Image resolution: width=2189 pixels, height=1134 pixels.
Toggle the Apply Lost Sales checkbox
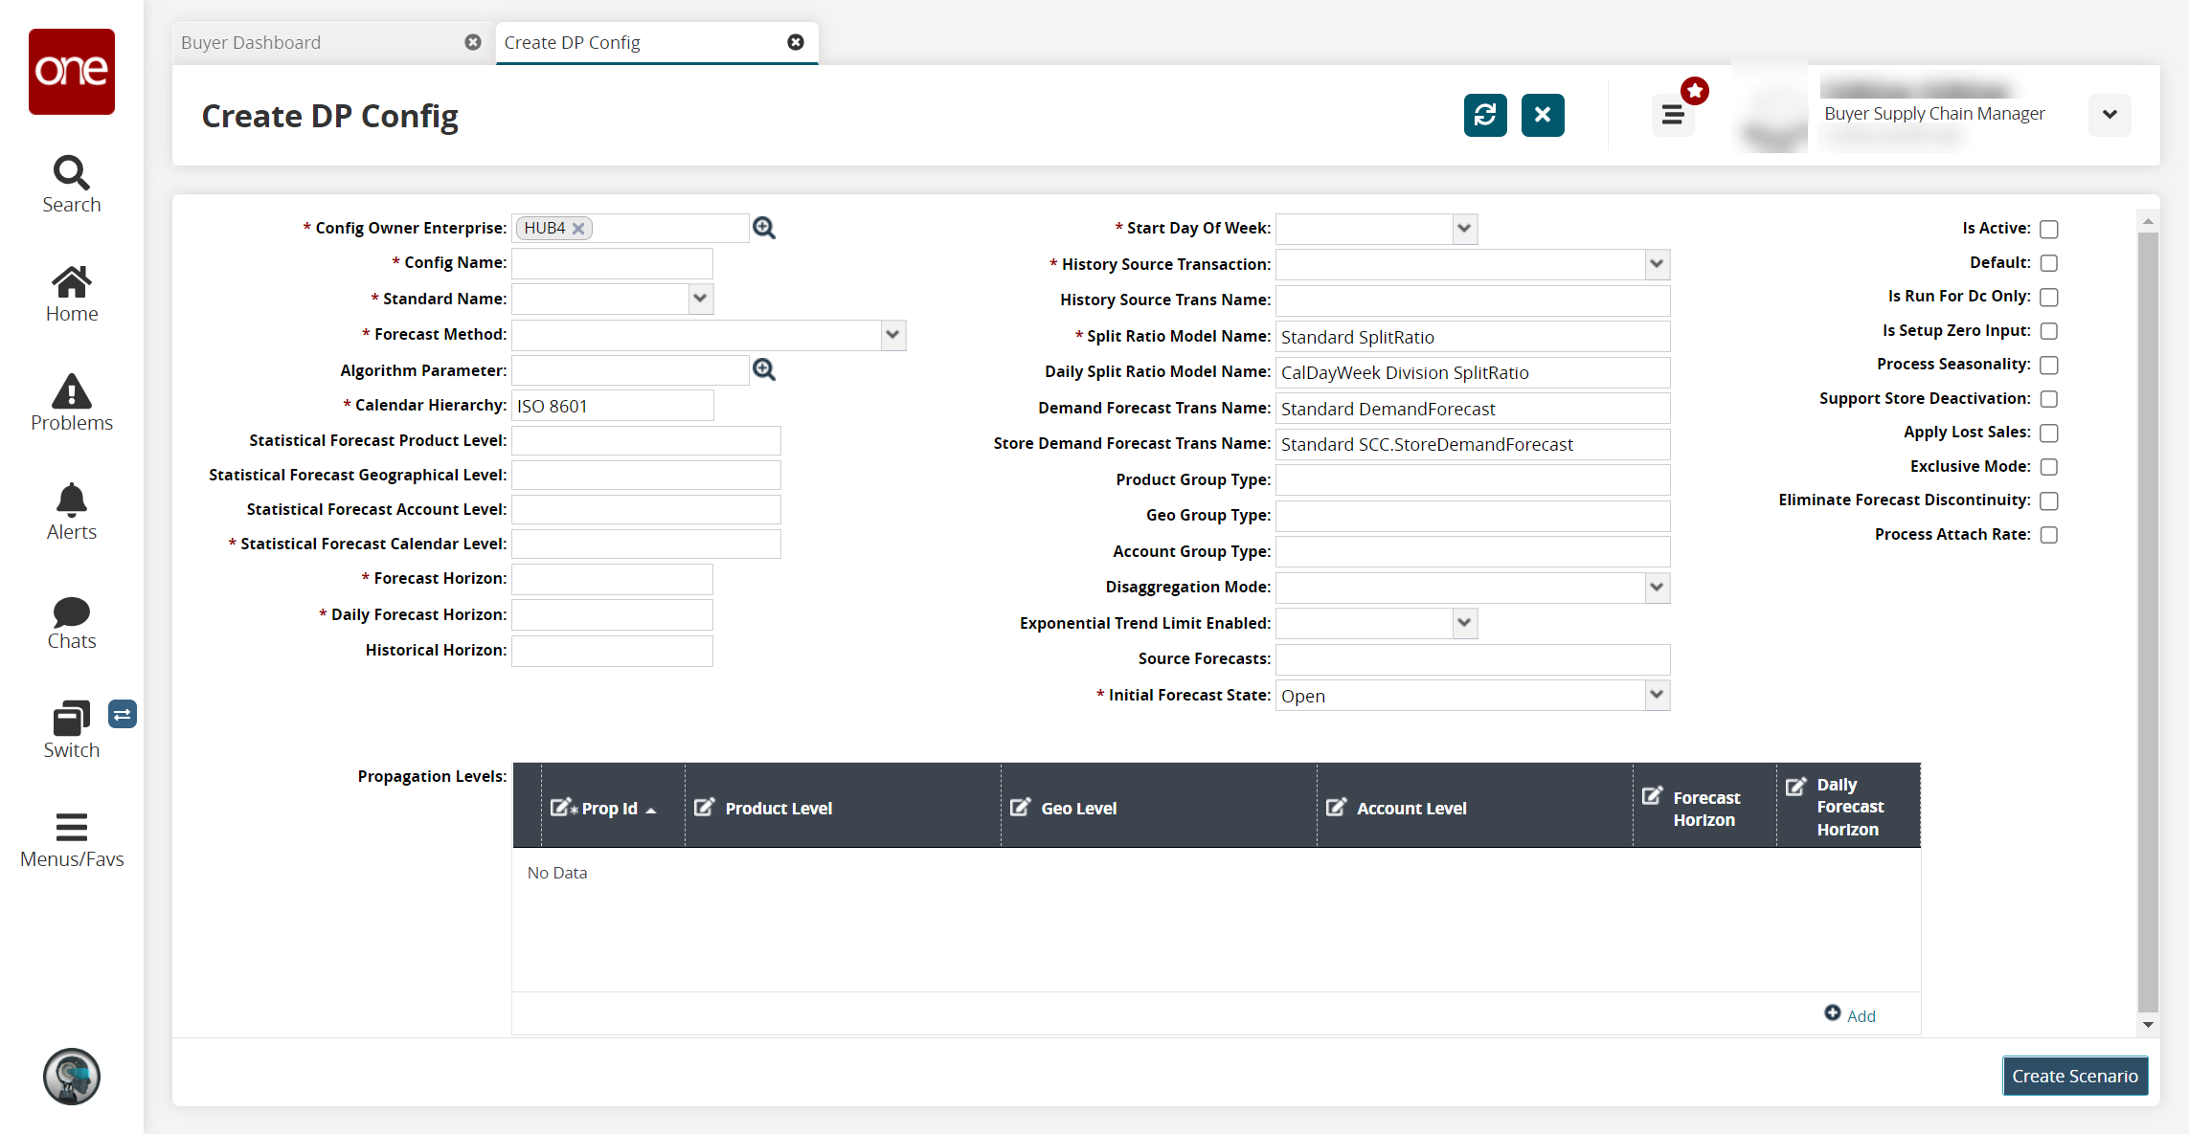[x=2048, y=433]
